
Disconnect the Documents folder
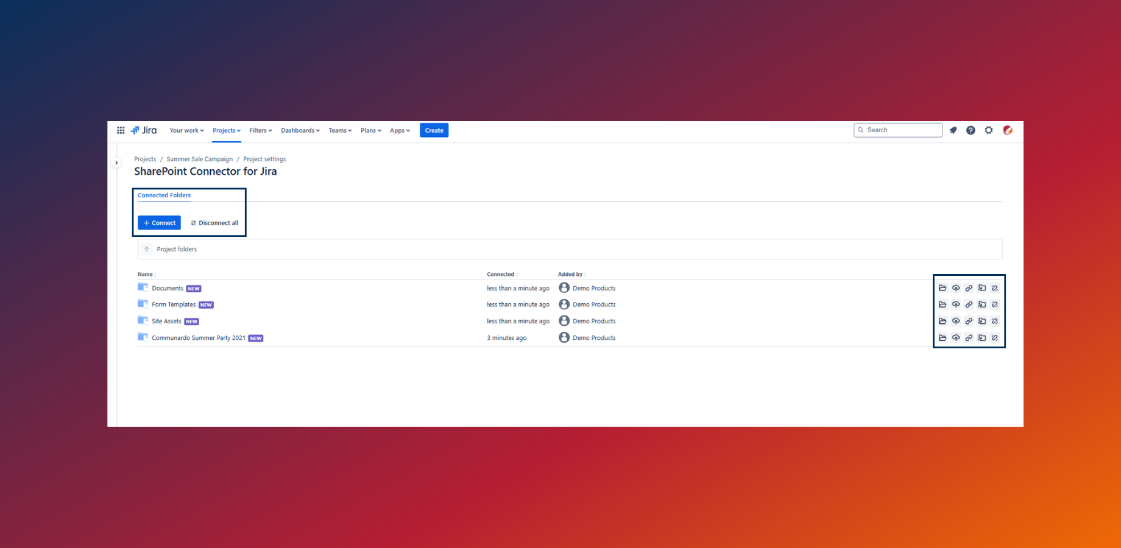coord(995,288)
